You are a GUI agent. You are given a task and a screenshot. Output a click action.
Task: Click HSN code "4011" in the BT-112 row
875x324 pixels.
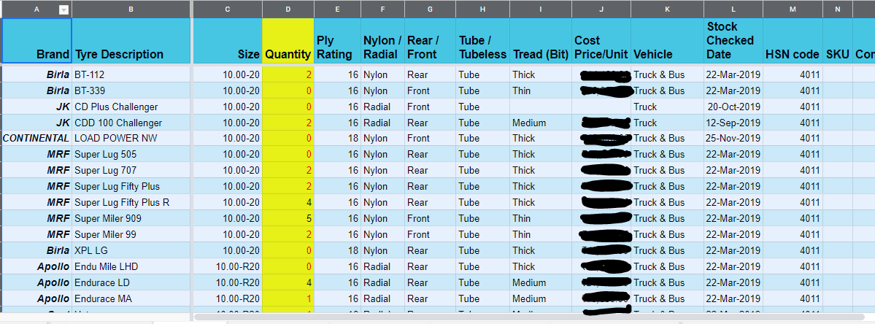(793, 74)
